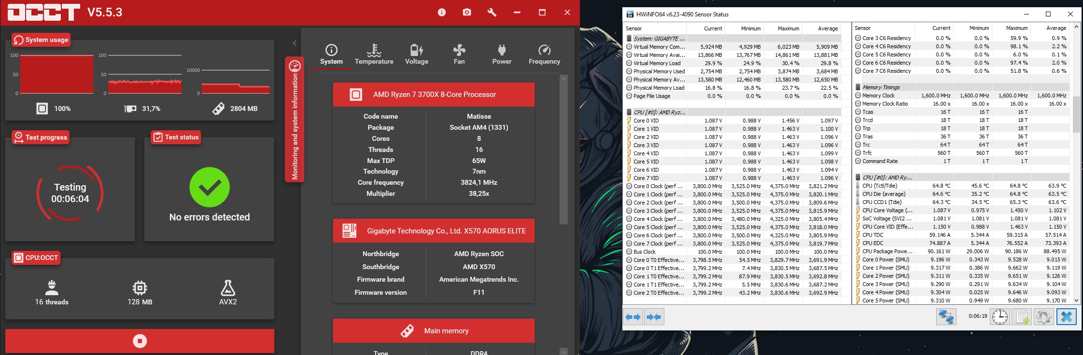The height and width of the screenshot is (355, 1083).
Task: Close HWiNFO sensor window with blue X button
Action: pyautogui.click(x=1067, y=317)
